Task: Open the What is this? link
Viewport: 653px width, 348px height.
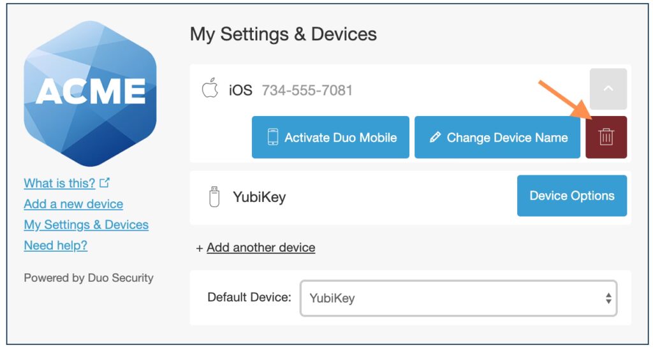Action: click(59, 184)
